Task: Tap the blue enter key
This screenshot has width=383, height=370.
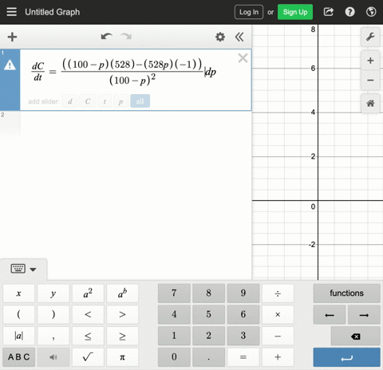Action: coord(346,357)
